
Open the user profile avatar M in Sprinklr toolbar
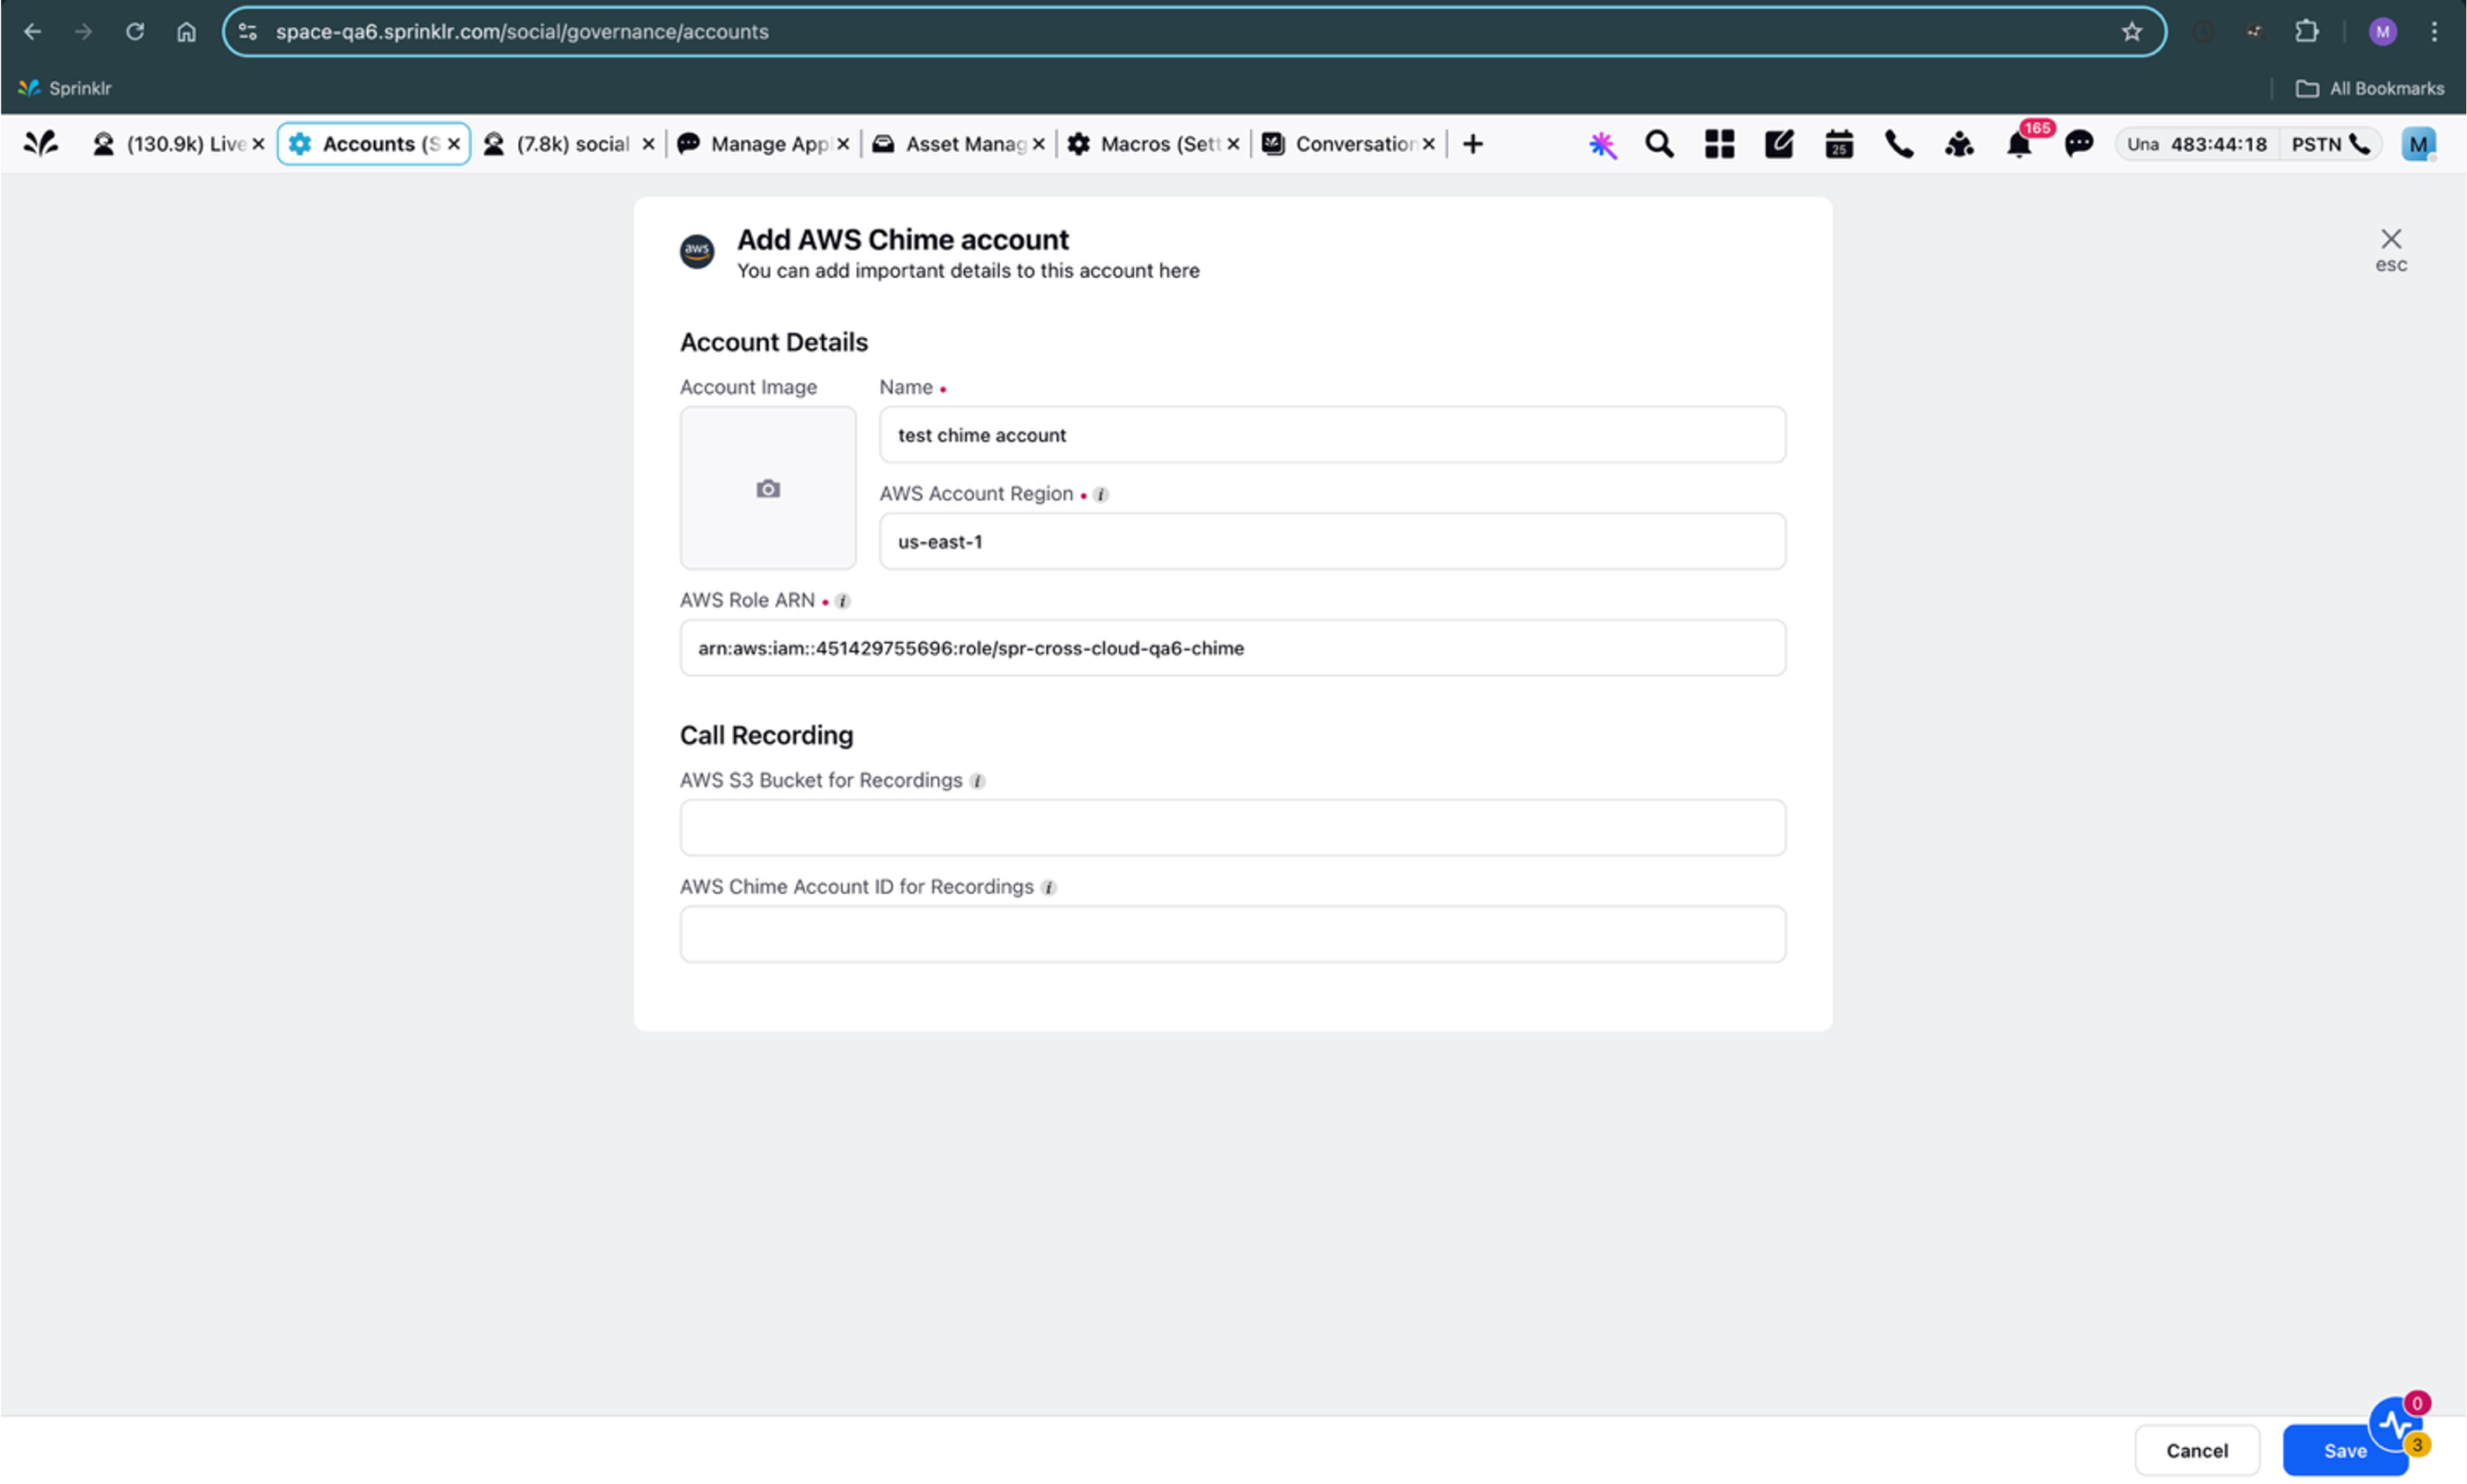2418,144
